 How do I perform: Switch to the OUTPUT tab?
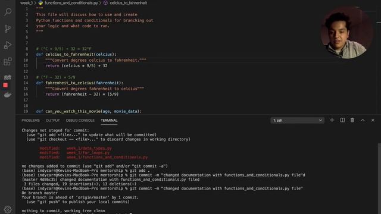[53, 120]
